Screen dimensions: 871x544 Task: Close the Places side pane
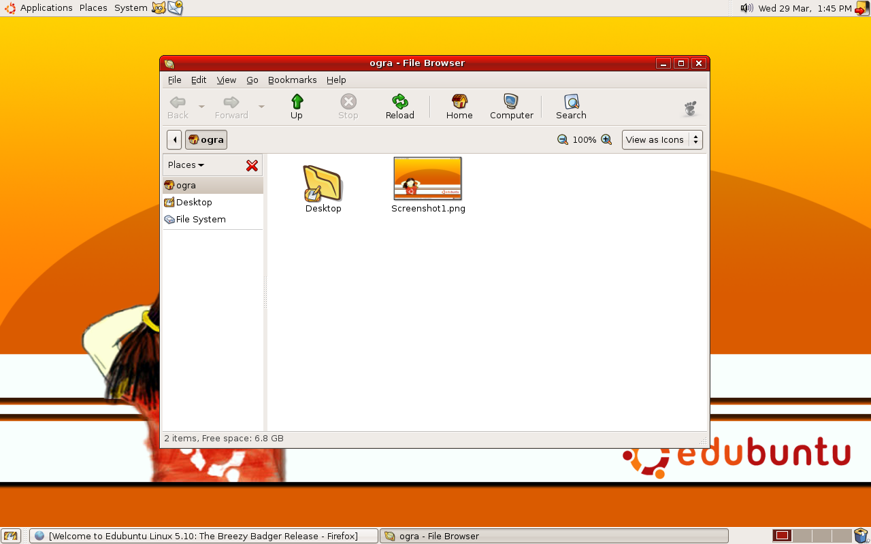pos(252,165)
